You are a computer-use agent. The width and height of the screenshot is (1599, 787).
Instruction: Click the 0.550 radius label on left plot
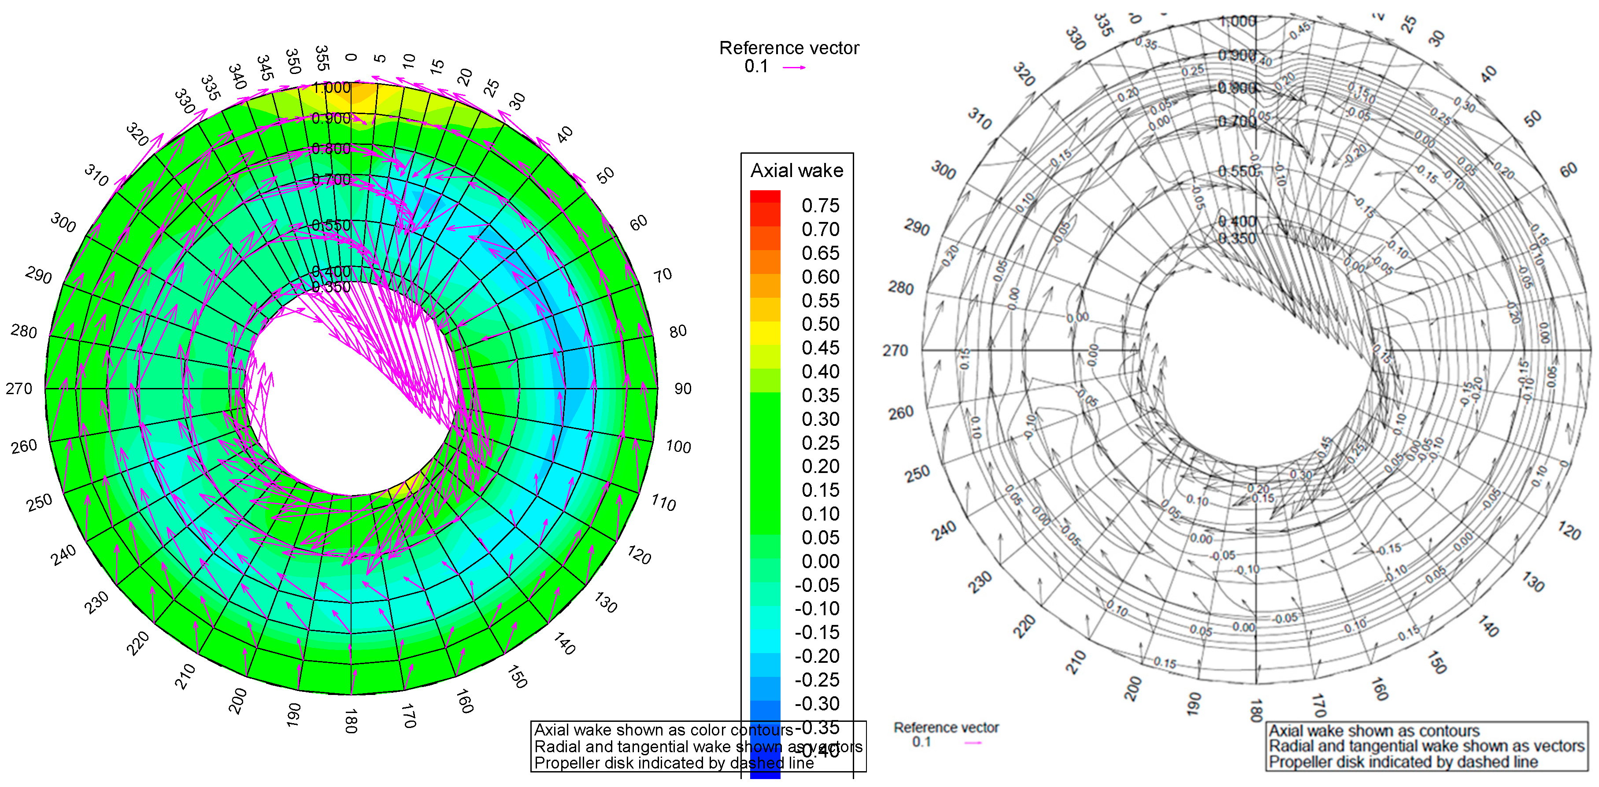point(331,225)
